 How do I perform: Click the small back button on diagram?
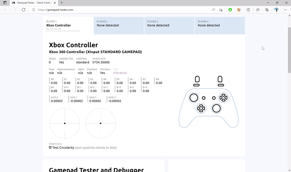point(204,98)
